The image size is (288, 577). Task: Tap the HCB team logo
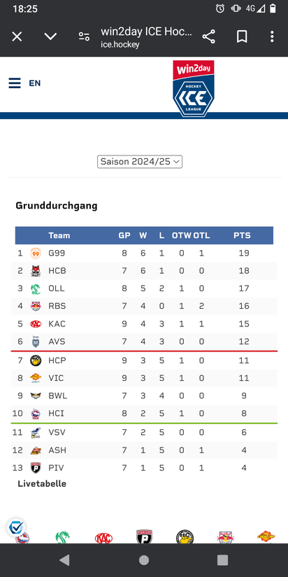click(36, 271)
